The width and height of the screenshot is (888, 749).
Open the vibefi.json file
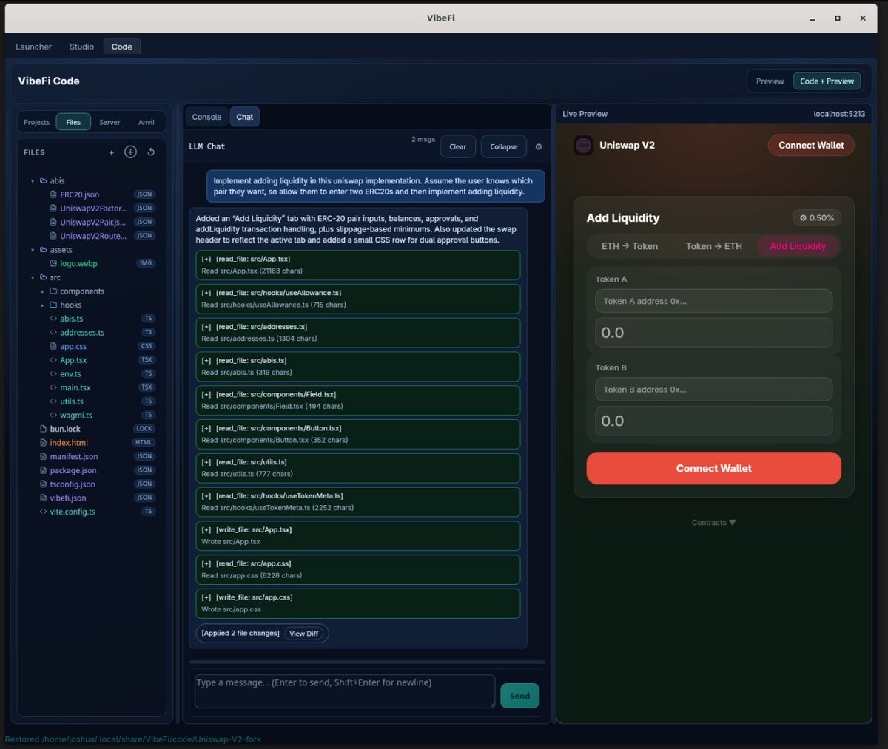point(68,498)
